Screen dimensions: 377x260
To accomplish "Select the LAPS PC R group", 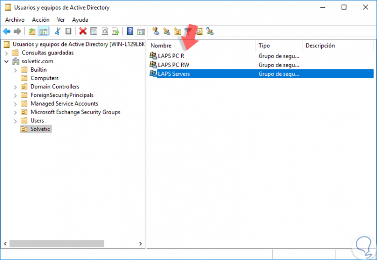I will (x=171, y=56).
